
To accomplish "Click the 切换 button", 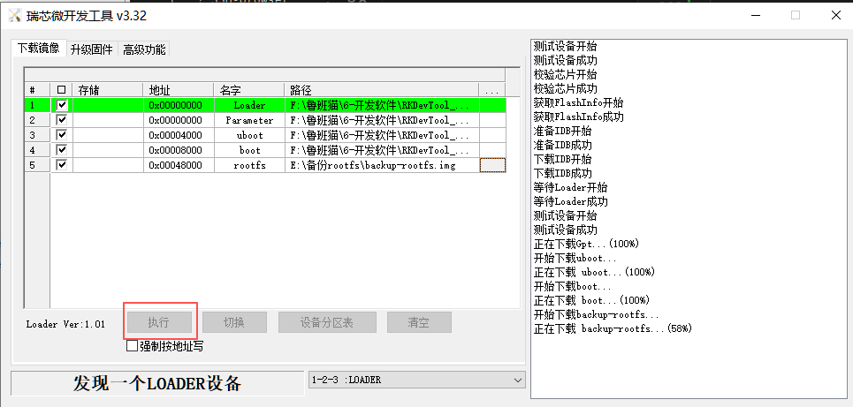I will pyautogui.click(x=234, y=322).
